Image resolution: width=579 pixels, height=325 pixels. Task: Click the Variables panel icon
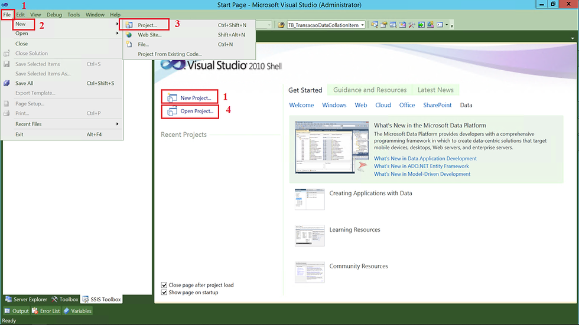pyautogui.click(x=66, y=311)
